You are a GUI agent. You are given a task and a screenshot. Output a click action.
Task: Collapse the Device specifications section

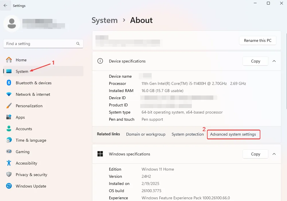274,61
